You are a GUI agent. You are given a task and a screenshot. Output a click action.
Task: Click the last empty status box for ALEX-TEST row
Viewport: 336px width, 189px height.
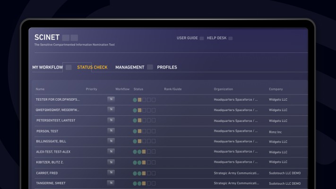coord(154,152)
